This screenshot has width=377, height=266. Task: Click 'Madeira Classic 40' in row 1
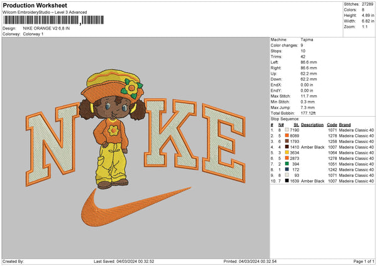[x=356, y=130]
